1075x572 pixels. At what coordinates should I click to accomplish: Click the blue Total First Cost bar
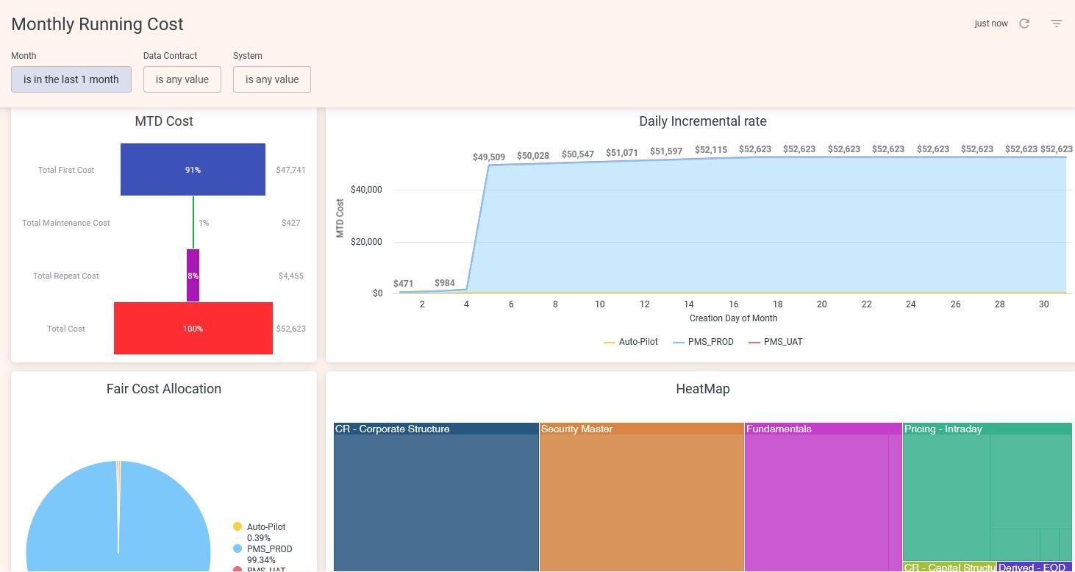tap(193, 169)
